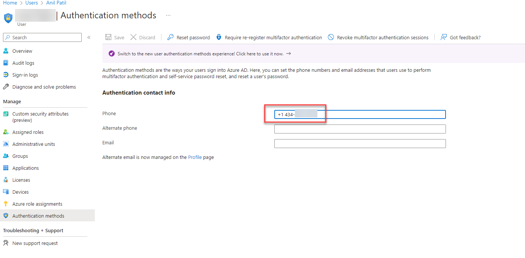Viewport: 525px width, 258px height.
Task: Click Require re-register multifactor authentication
Action: click(270, 37)
